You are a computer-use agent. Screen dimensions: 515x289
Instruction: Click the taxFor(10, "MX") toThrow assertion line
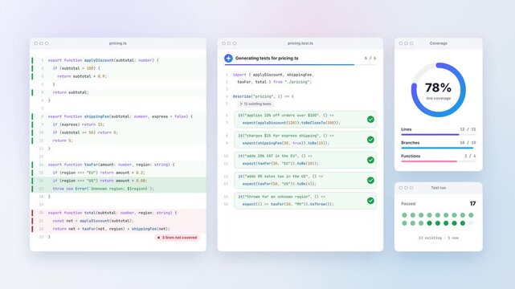pos(288,204)
